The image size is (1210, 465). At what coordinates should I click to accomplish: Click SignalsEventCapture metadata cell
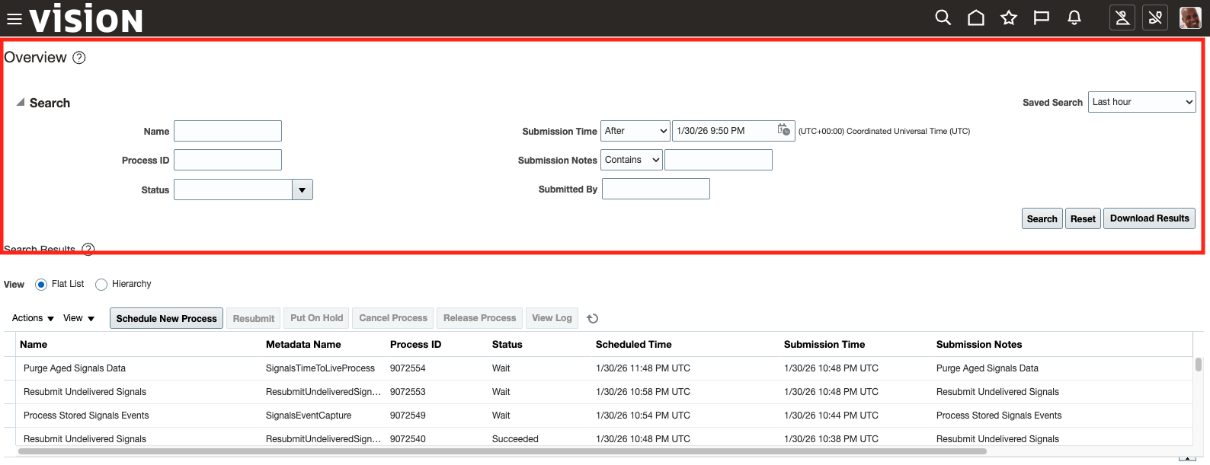pyautogui.click(x=309, y=416)
